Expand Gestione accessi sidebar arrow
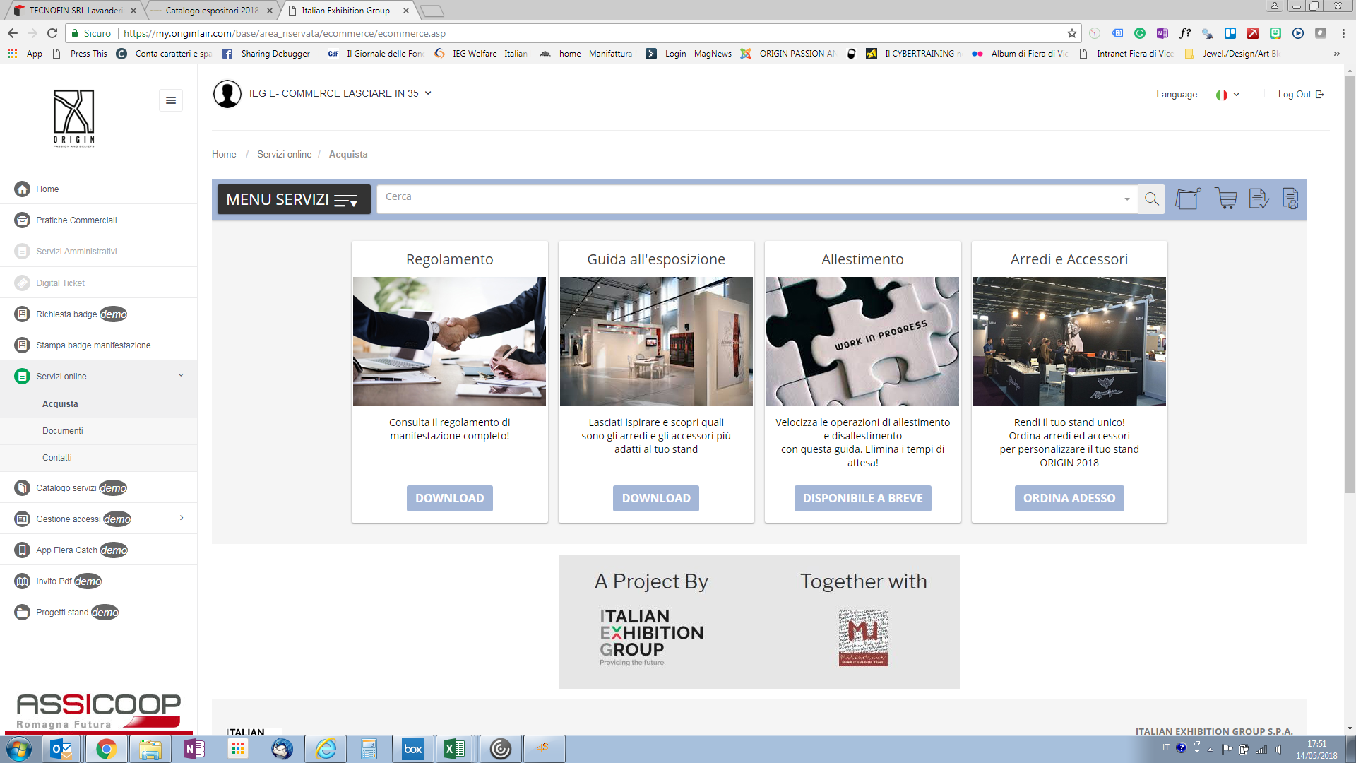 click(x=182, y=519)
